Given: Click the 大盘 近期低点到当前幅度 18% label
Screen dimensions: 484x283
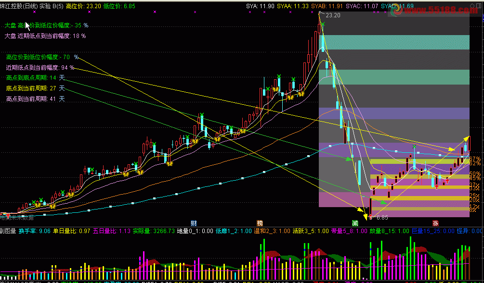Looking at the screenshot, I should [45, 36].
